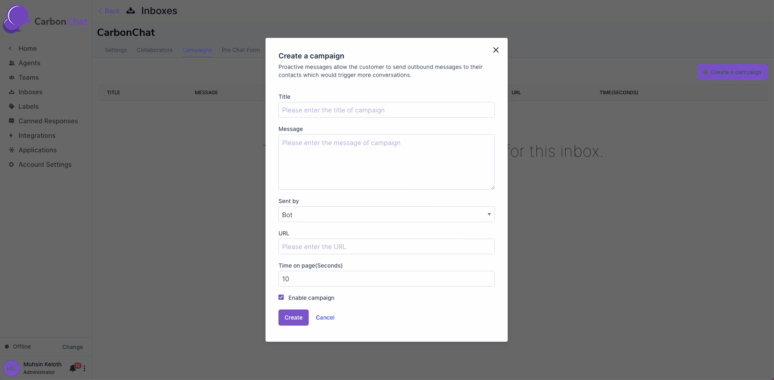The image size is (774, 380).
Task: Click the Canned Responses icon
Action: (12, 121)
